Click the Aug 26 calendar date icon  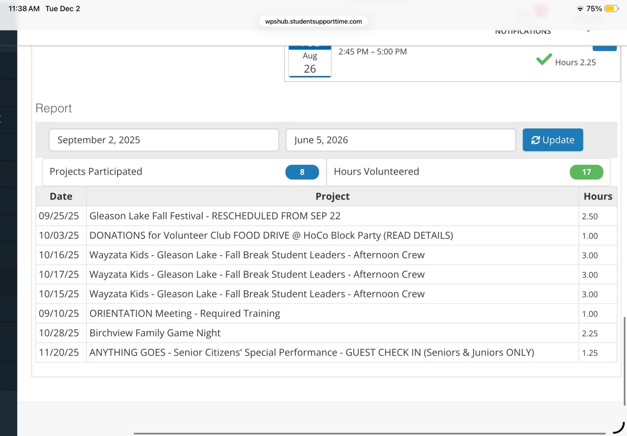coord(310,62)
